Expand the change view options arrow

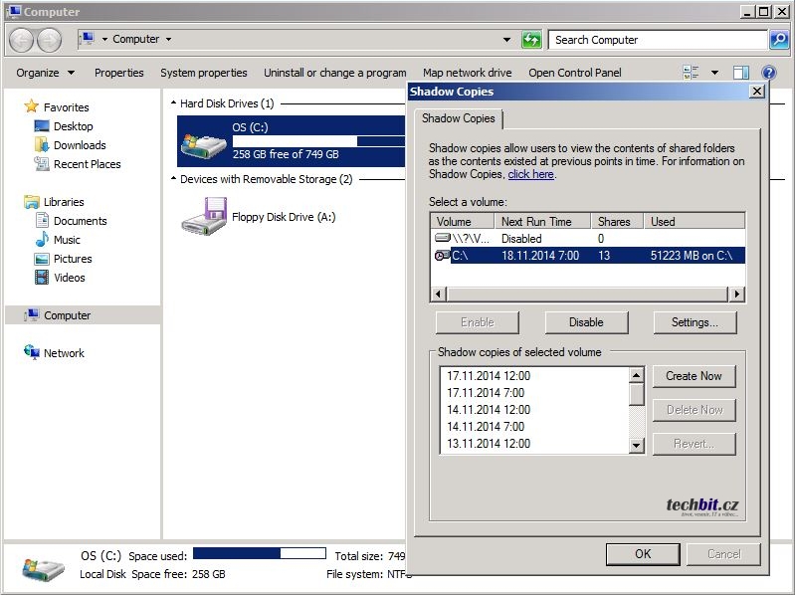tap(714, 73)
